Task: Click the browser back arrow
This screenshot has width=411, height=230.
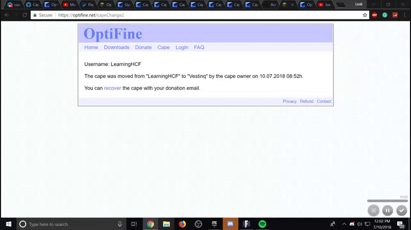Action: [7, 15]
